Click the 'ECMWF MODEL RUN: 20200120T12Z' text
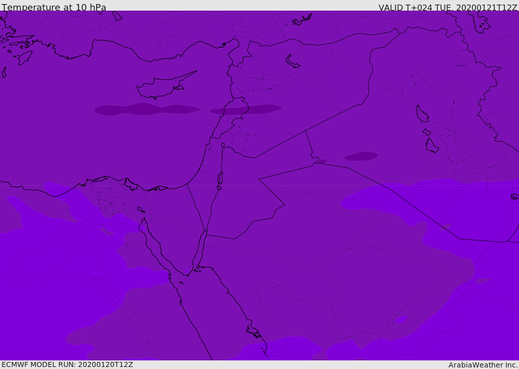519x369 pixels. 67,365
